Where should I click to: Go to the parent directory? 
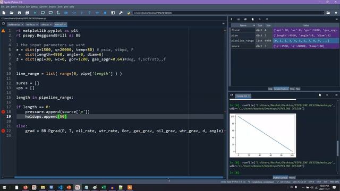point(336,13)
